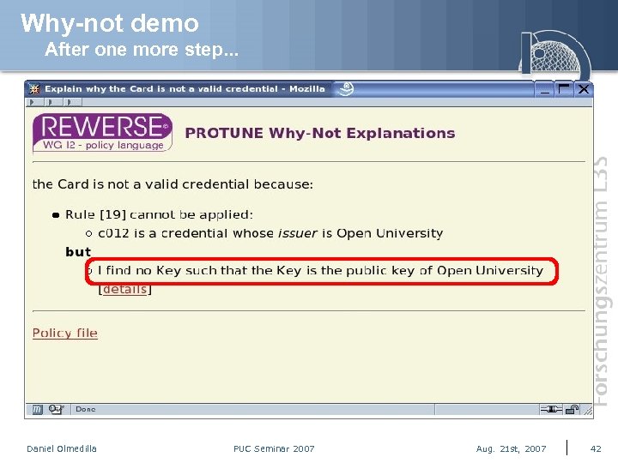Click the bold 'but' text
Screen dimensions: 618x463
(78, 252)
